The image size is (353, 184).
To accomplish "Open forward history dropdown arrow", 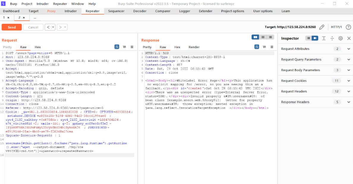I will (x=65, y=27).
